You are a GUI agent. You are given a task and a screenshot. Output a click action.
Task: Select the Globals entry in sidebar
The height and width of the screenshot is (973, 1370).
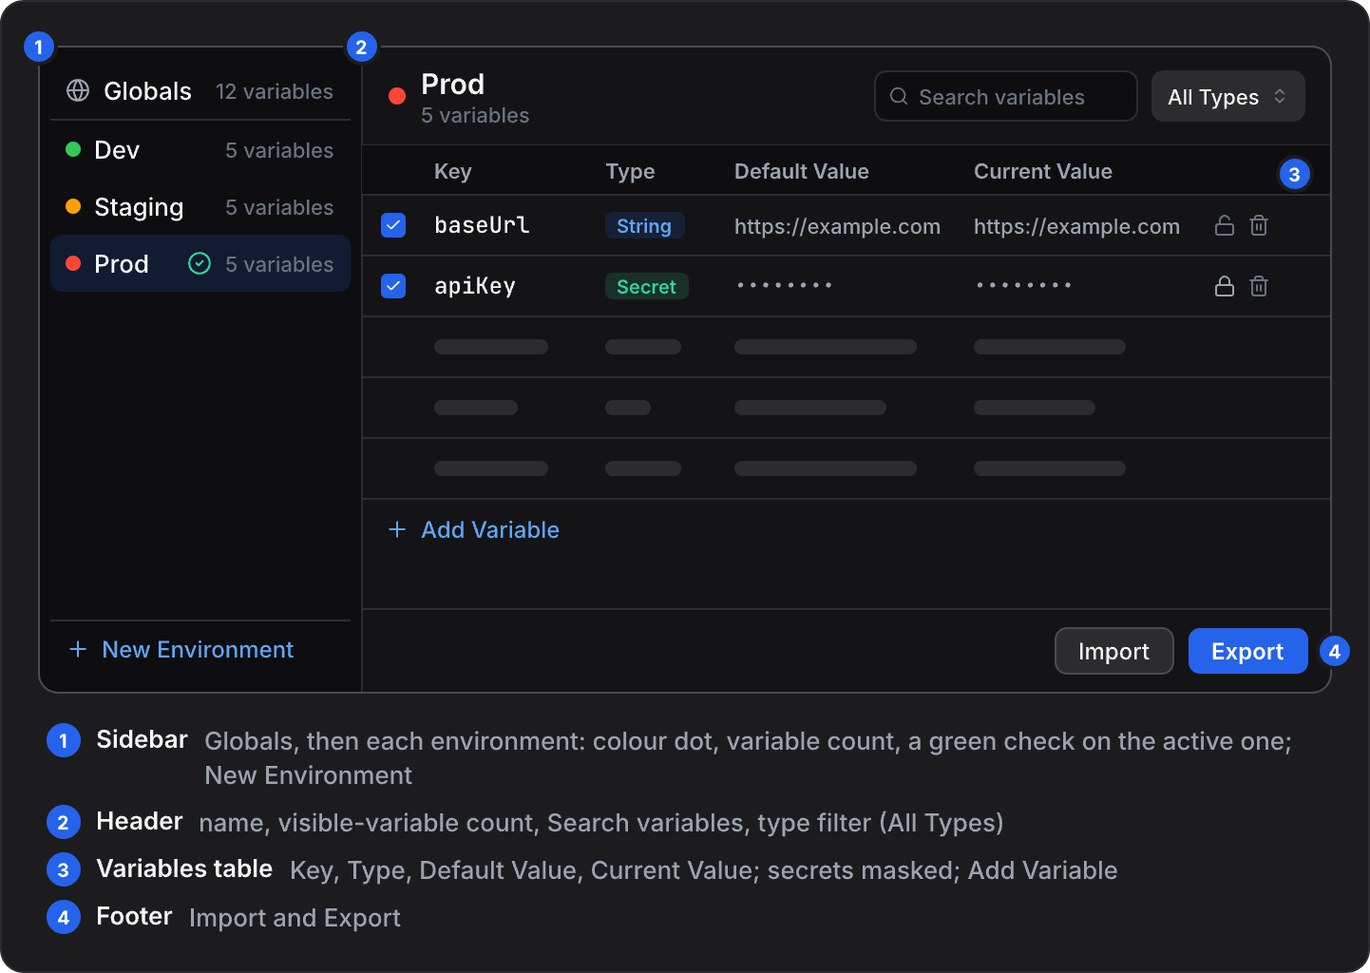[x=200, y=91]
